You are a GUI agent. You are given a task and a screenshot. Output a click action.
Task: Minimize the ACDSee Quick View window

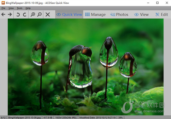(148, 3)
